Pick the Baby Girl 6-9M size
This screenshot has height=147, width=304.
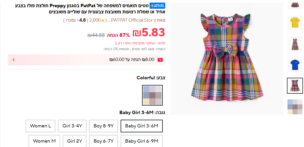[x=142, y=141]
